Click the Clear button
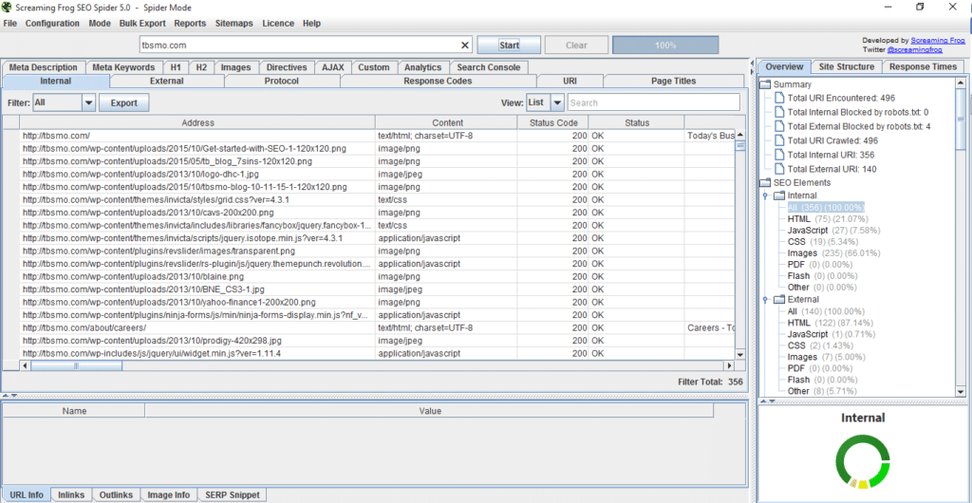The image size is (972, 503). pos(576,46)
